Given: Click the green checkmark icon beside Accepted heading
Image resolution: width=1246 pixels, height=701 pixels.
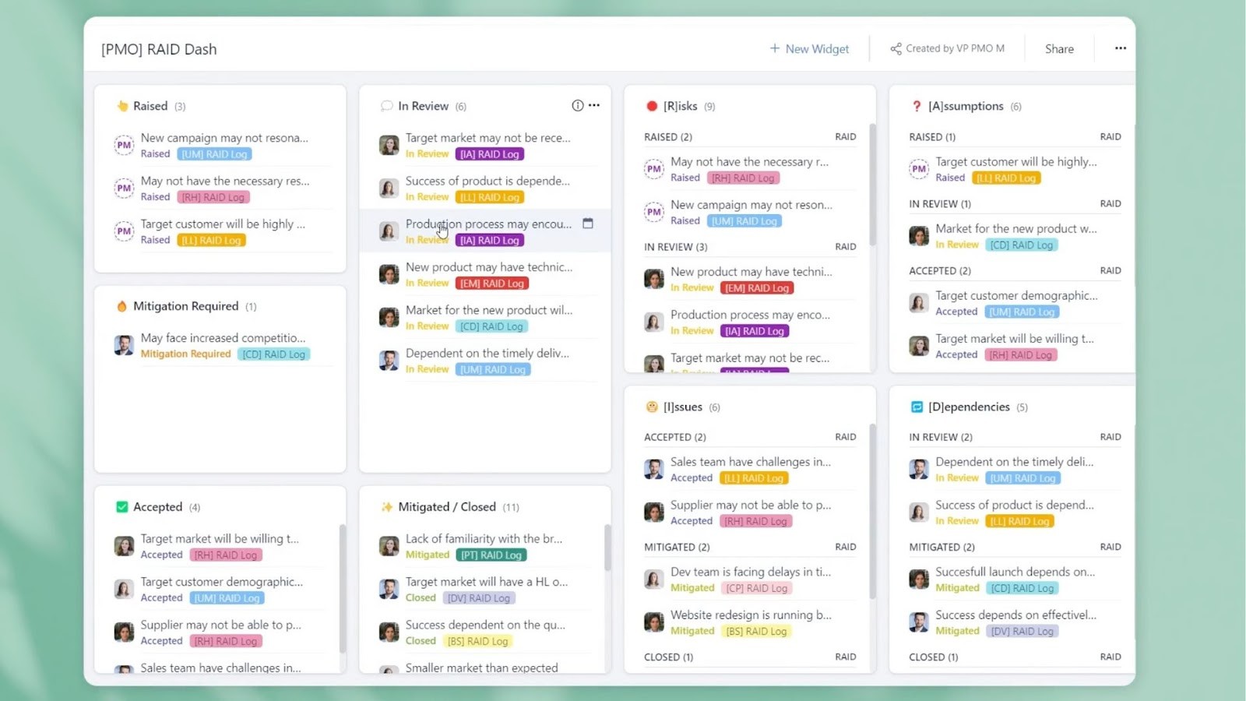Looking at the screenshot, I should 122,506.
